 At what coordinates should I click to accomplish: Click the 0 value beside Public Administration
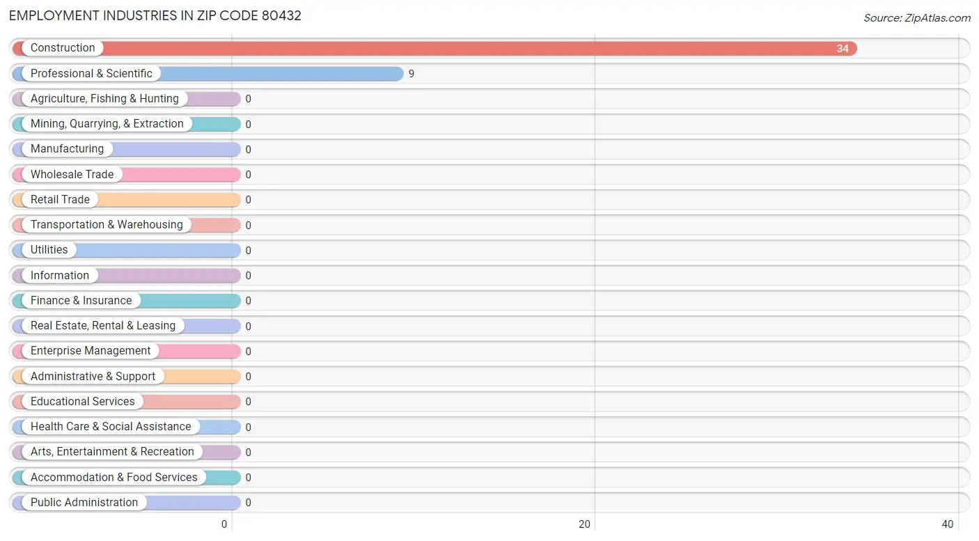coord(248,503)
